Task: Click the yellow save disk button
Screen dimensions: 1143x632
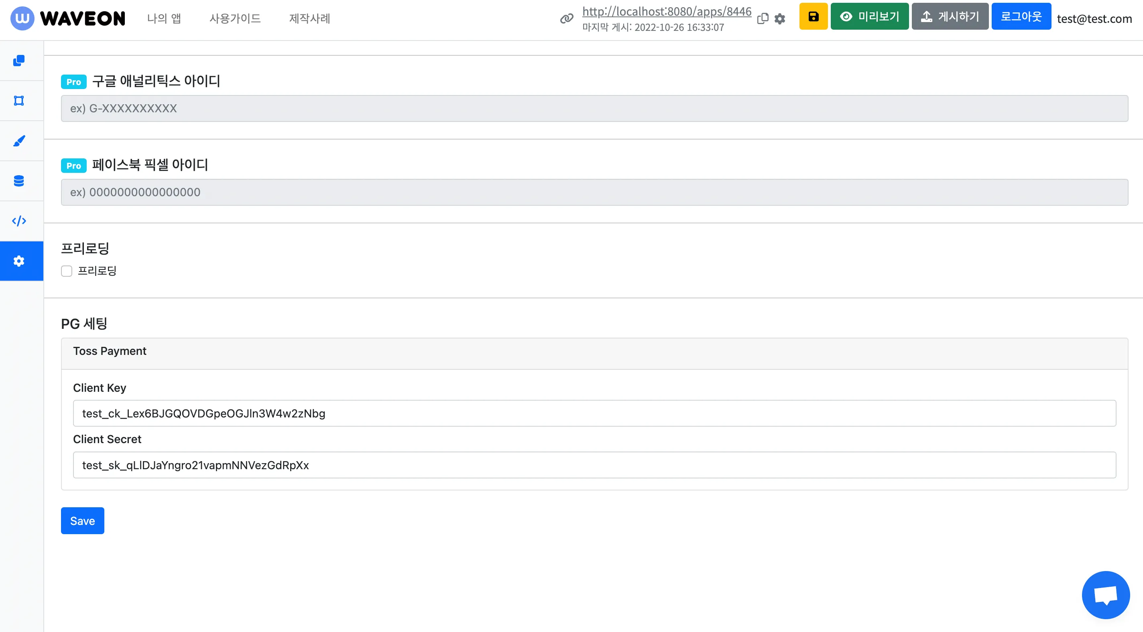Action: [813, 16]
